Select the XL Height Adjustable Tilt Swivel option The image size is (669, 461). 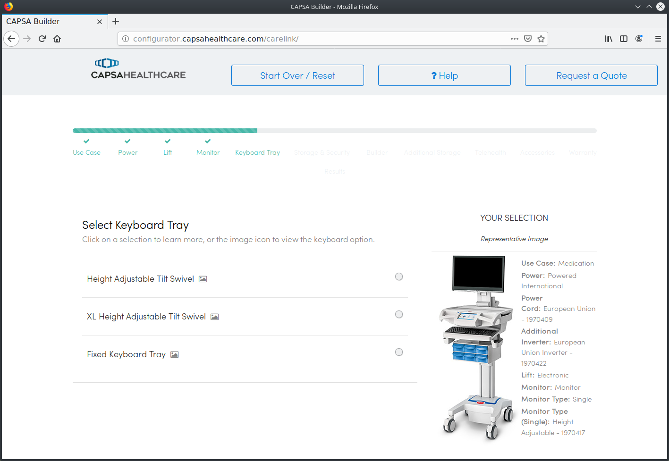point(398,314)
